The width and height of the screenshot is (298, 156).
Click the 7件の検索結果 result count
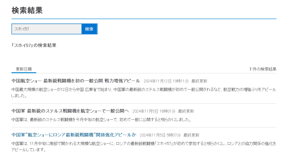click(x=263, y=69)
